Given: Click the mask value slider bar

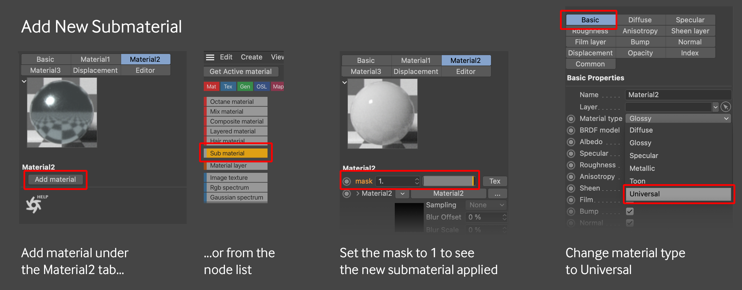Looking at the screenshot, I should tap(448, 181).
